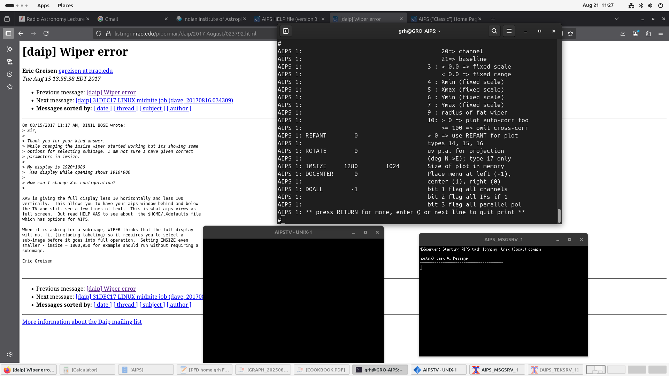Reload the Firefox page
Viewport: 669px width, 376px height.
(x=46, y=33)
